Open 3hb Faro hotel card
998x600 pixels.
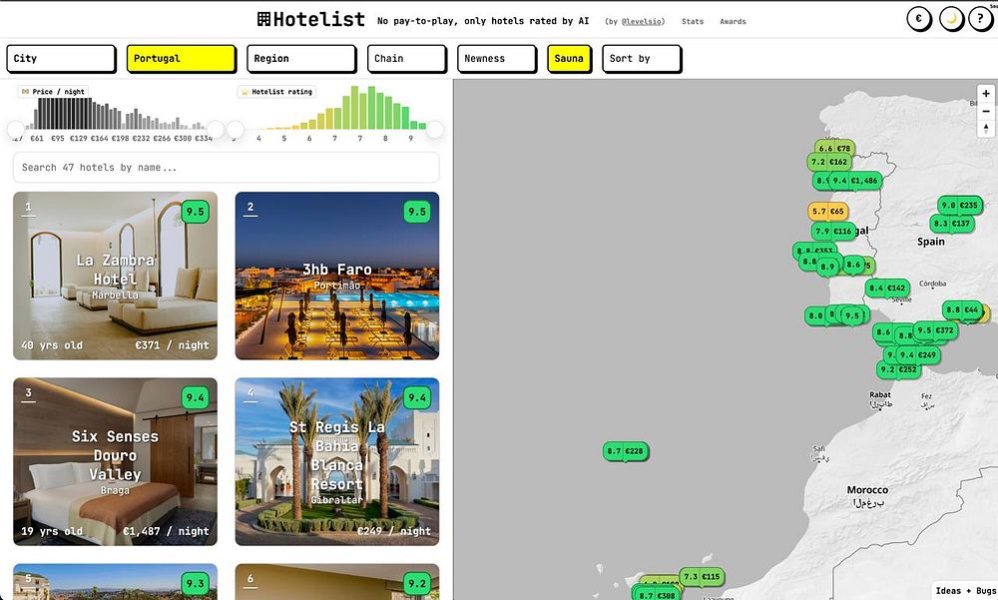(x=336, y=276)
